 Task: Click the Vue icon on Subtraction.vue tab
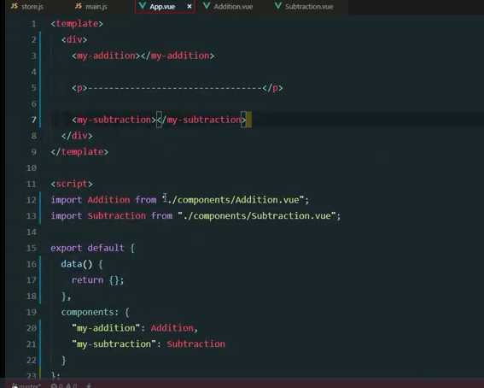pyautogui.click(x=278, y=6)
